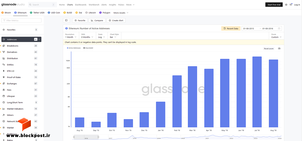Click the announcements icon beside Log in
The height and width of the screenshot is (141, 302).
click(x=291, y=5)
